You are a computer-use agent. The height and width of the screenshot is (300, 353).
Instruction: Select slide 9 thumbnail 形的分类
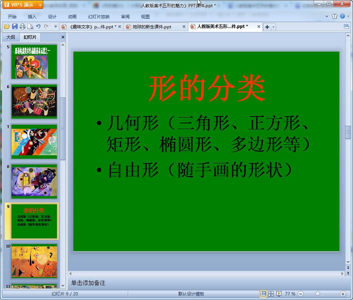pyautogui.click(x=34, y=222)
